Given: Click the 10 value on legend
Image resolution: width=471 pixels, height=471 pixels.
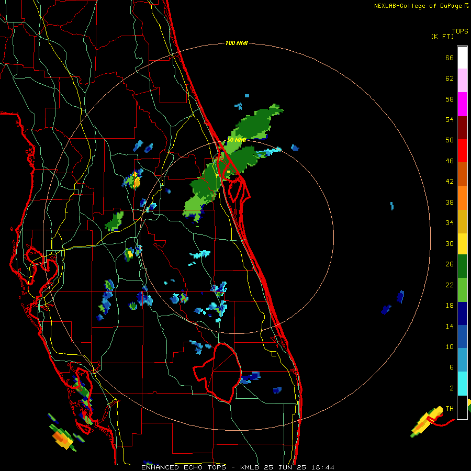Looking at the screenshot, I should 450,347.
